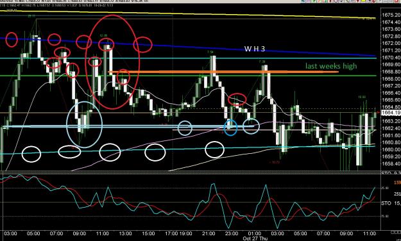Screen dimensions: 401x241
Task: Click the 1663.20 price axis label
Action: click(x=391, y=121)
